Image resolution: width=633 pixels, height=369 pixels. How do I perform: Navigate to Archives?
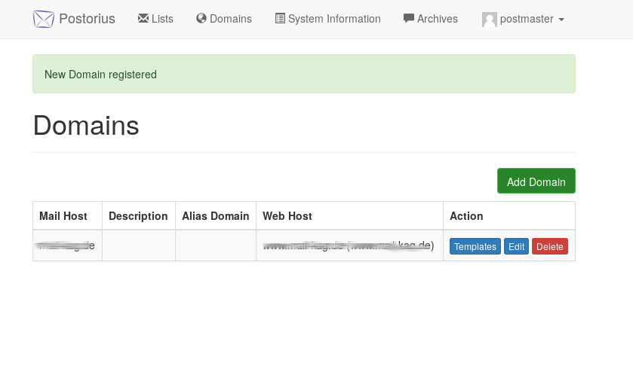point(438,19)
